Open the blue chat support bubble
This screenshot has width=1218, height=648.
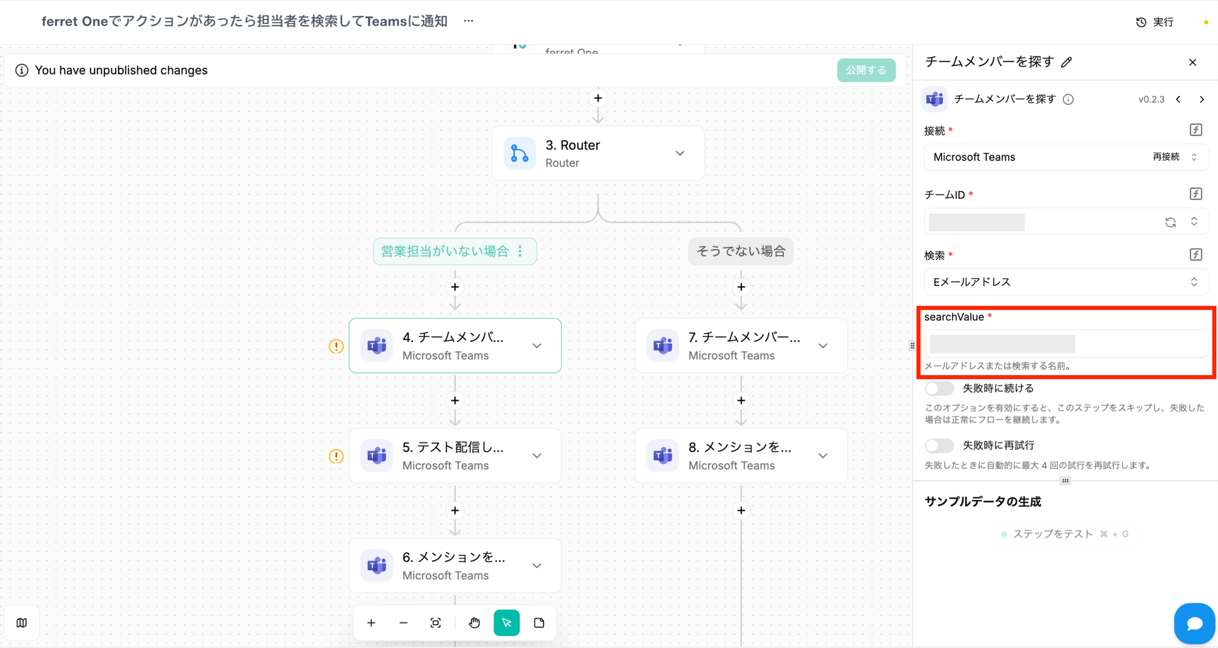(1194, 623)
